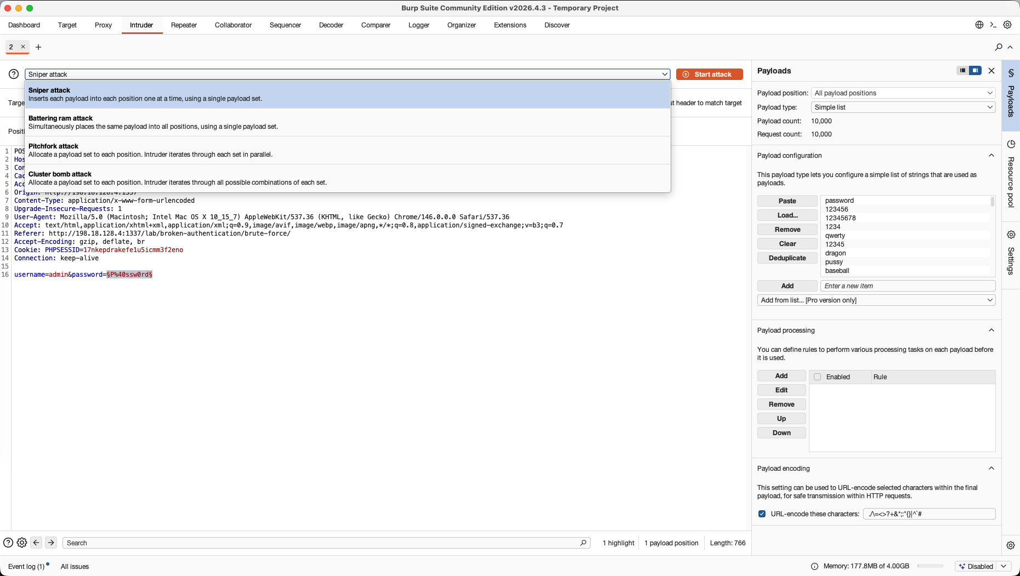Select Cluster bomb attack option
The image size is (1020, 576).
point(348,178)
